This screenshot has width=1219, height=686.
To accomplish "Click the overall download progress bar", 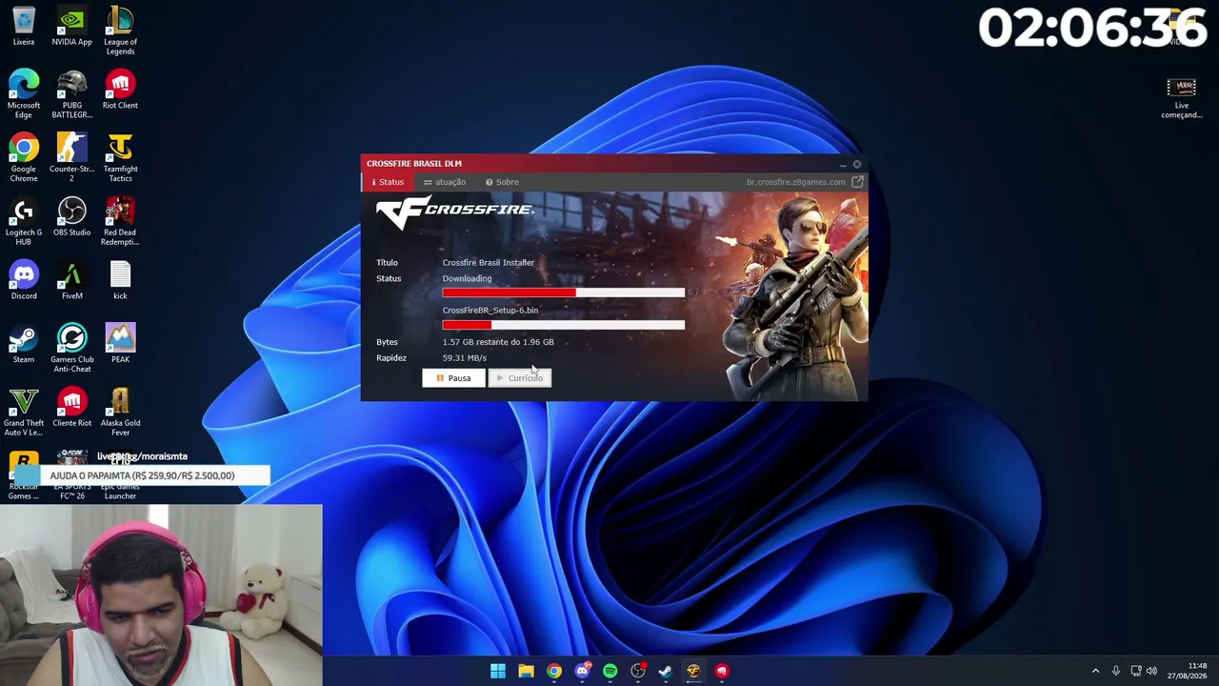I will [x=564, y=293].
